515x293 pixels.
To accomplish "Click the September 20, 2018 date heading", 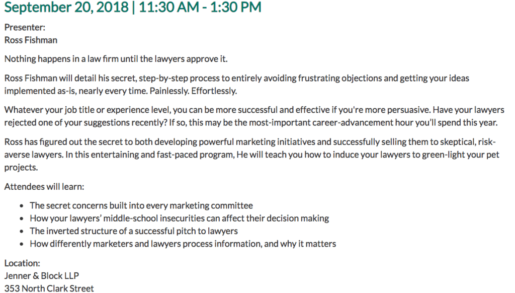I will pos(66,7).
